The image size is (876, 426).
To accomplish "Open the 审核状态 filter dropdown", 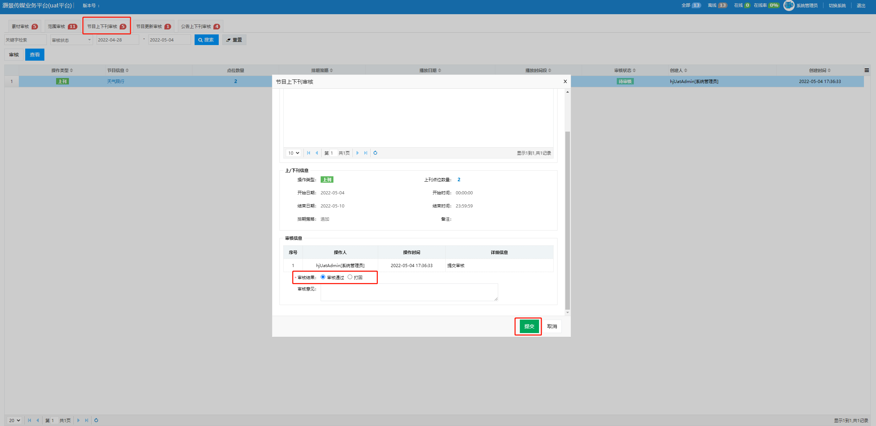I will point(71,40).
